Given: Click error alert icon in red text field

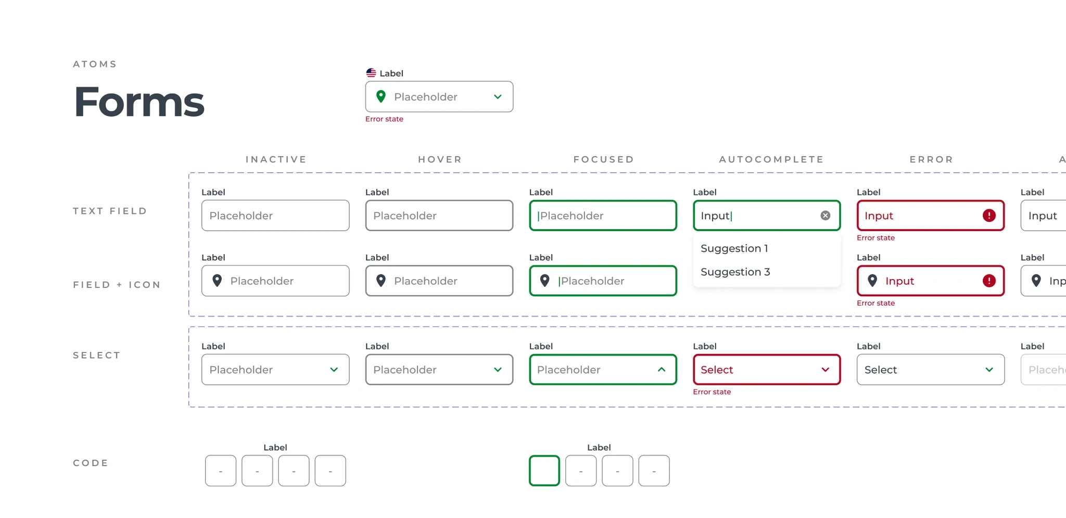Looking at the screenshot, I should pos(989,216).
